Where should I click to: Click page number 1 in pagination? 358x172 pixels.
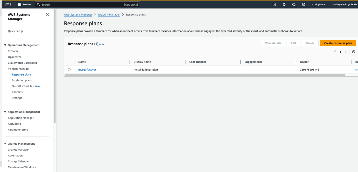[x=340, y=52]
